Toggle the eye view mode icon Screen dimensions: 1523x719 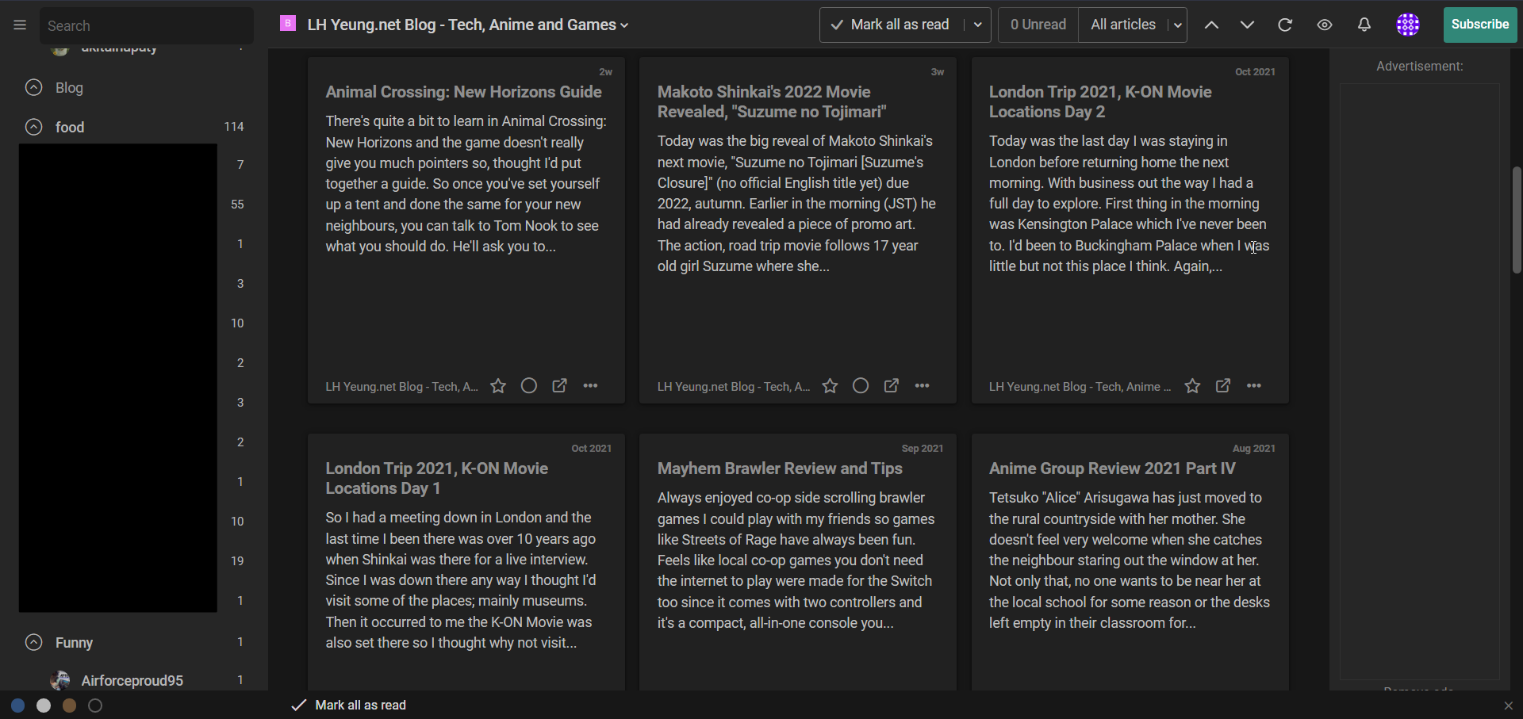[1325, 25]
